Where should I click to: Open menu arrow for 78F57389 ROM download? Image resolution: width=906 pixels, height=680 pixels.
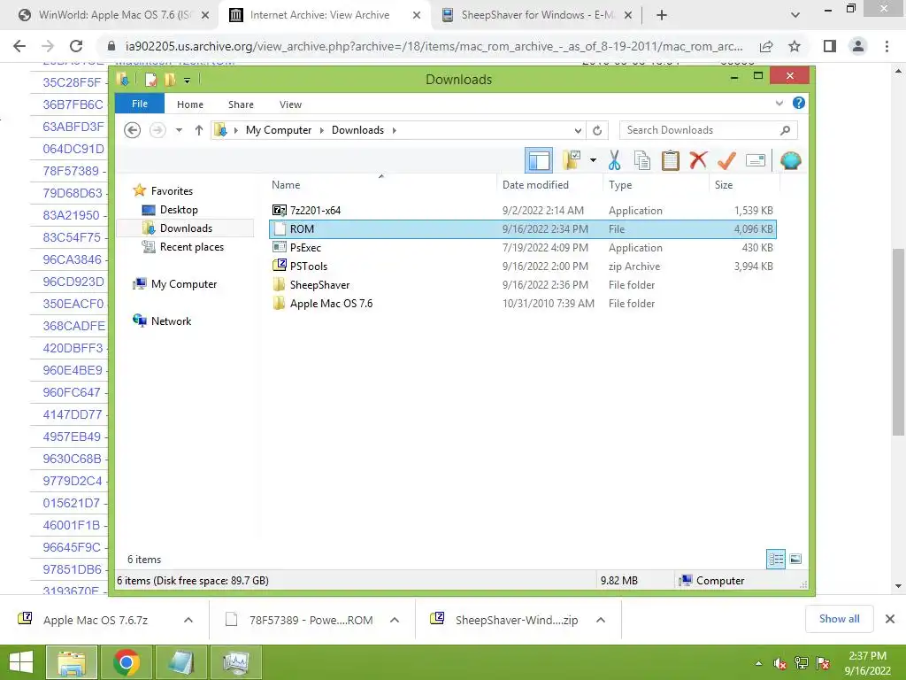coord(395,620)
